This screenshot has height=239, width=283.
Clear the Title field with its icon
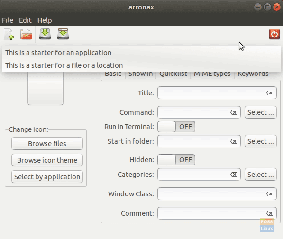coord(270,93)
